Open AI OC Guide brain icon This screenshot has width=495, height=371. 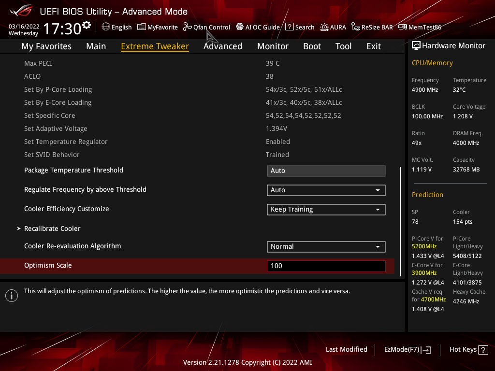coord(240,27)
